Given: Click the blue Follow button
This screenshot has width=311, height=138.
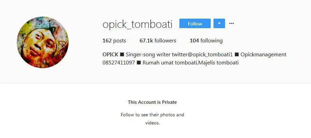Looking at the screenshot, I should coord(195,24).
